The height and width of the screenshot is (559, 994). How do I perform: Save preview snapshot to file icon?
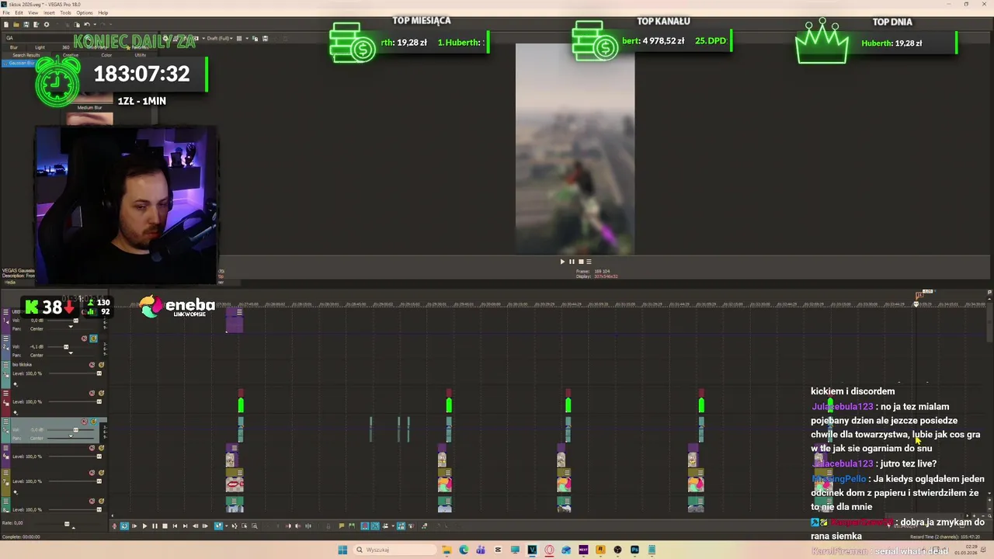265,38
